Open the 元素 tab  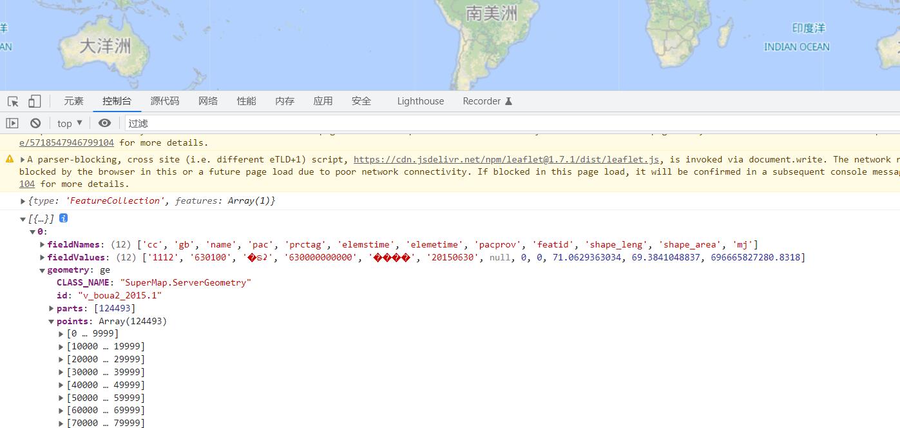[73, 101]
